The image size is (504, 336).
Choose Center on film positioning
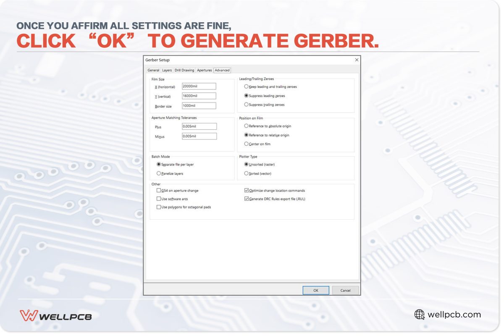[246, 143]
